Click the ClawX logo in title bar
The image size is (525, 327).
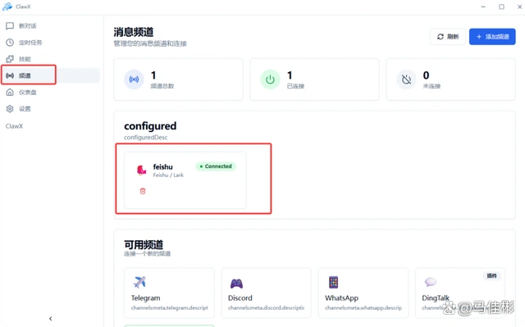pyautogui.click(x=7, y=7)
